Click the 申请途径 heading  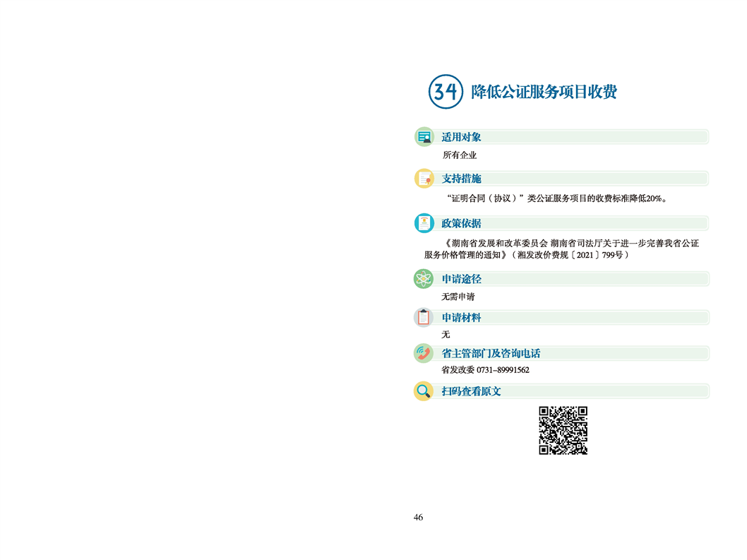[461, 279]
